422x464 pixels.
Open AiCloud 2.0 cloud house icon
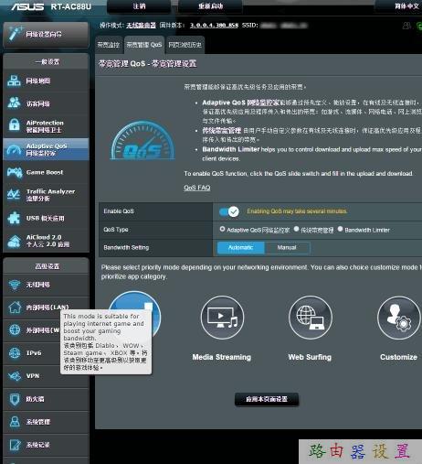coord(14,241)
